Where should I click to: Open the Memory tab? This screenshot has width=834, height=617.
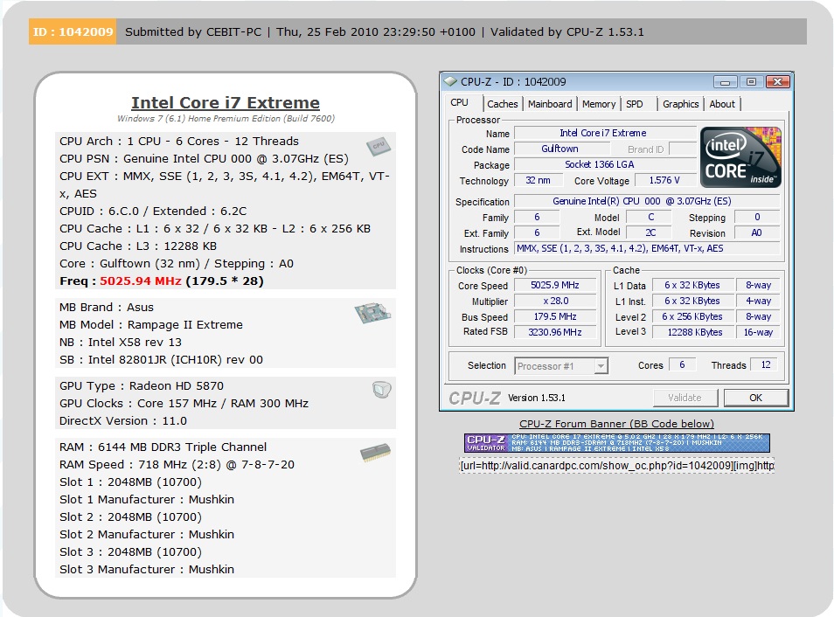click(598, 104)
